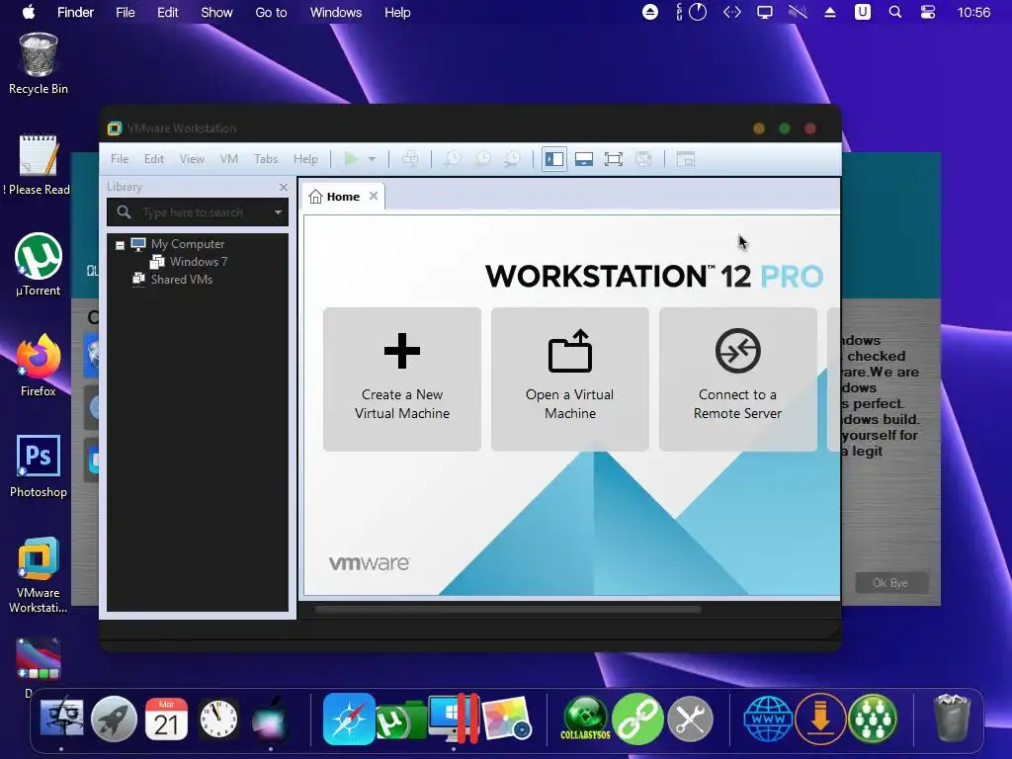Open Recycle Bin desktop icon
This screenshot has width=1012, height=759.
39,64
